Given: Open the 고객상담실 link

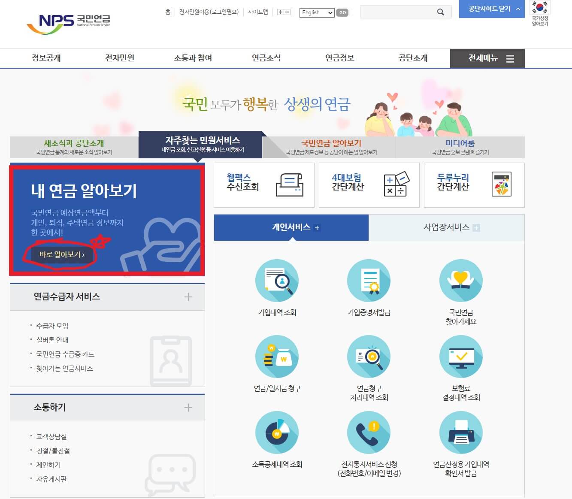Looking at the screenshot, I should [51, 436].
